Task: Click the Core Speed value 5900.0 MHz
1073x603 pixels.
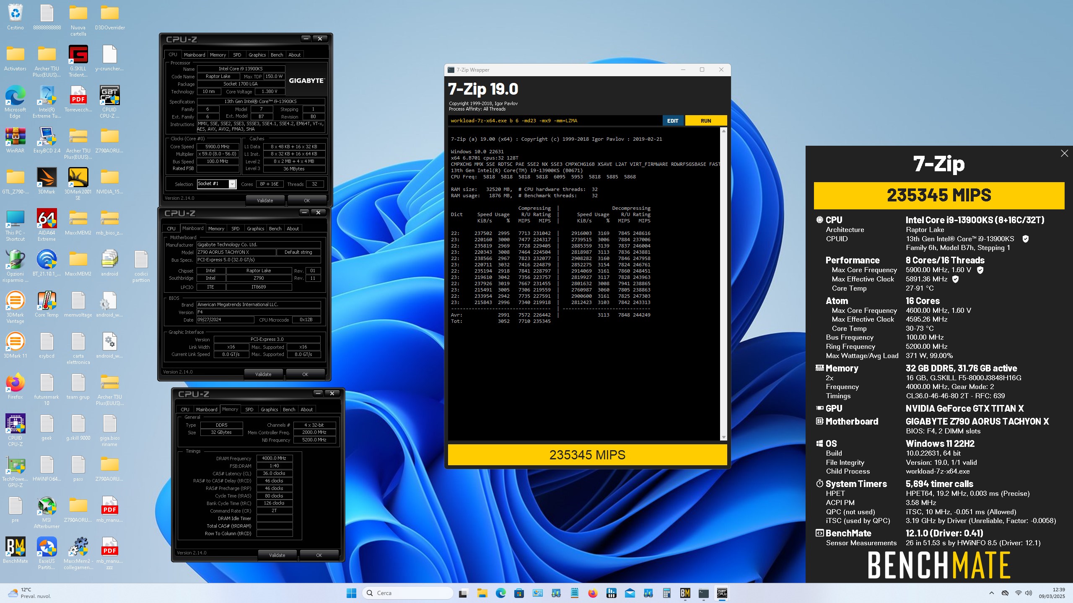Action: (218, 147)
